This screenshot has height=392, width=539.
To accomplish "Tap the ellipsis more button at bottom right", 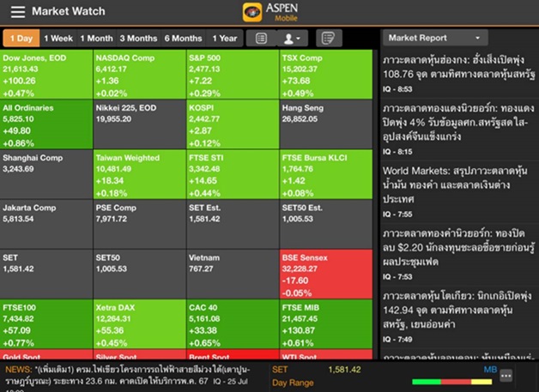I will coord(506,376).
